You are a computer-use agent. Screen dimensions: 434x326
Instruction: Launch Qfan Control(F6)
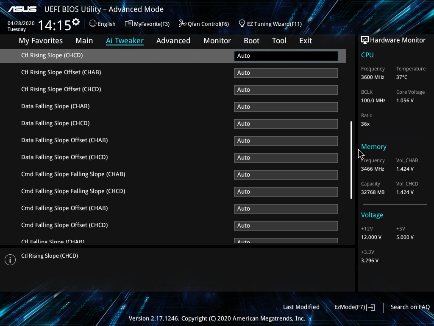click(208, 24)
